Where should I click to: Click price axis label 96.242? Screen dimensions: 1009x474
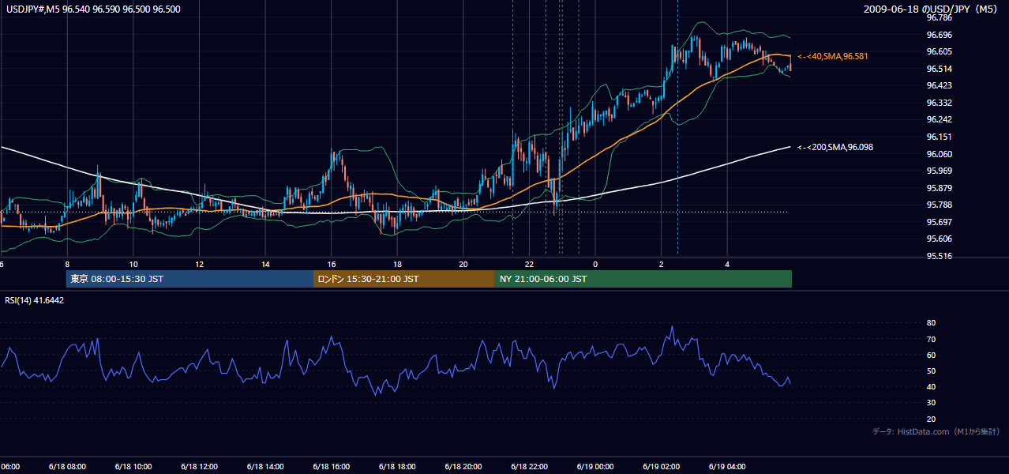click(939, 120)
